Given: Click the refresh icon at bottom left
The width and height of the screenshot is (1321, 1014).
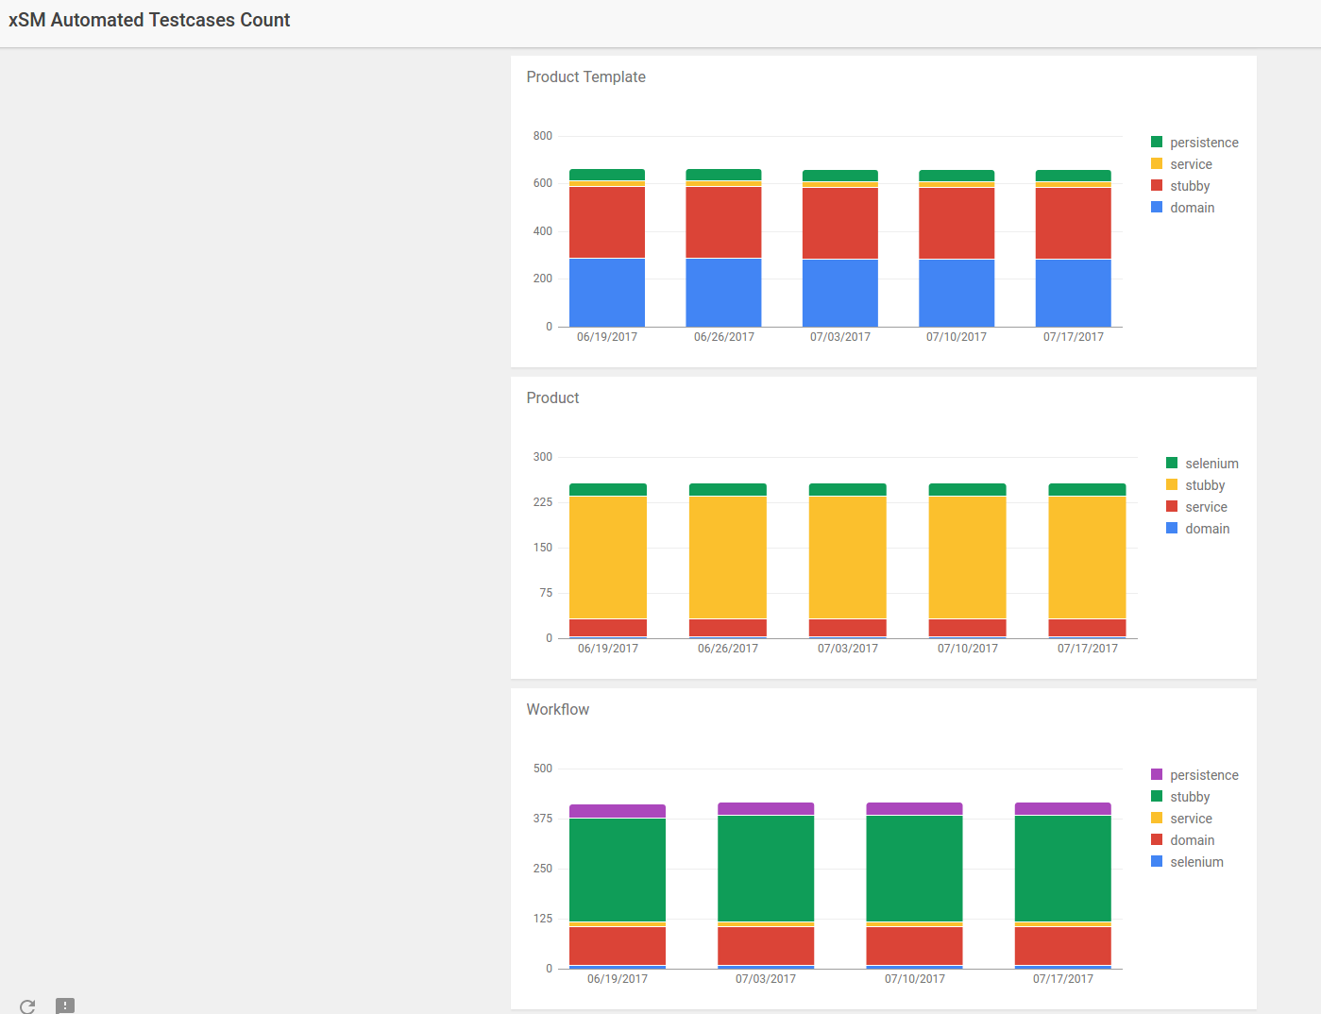Looking at the screenshot, I should coord(27,1006).
